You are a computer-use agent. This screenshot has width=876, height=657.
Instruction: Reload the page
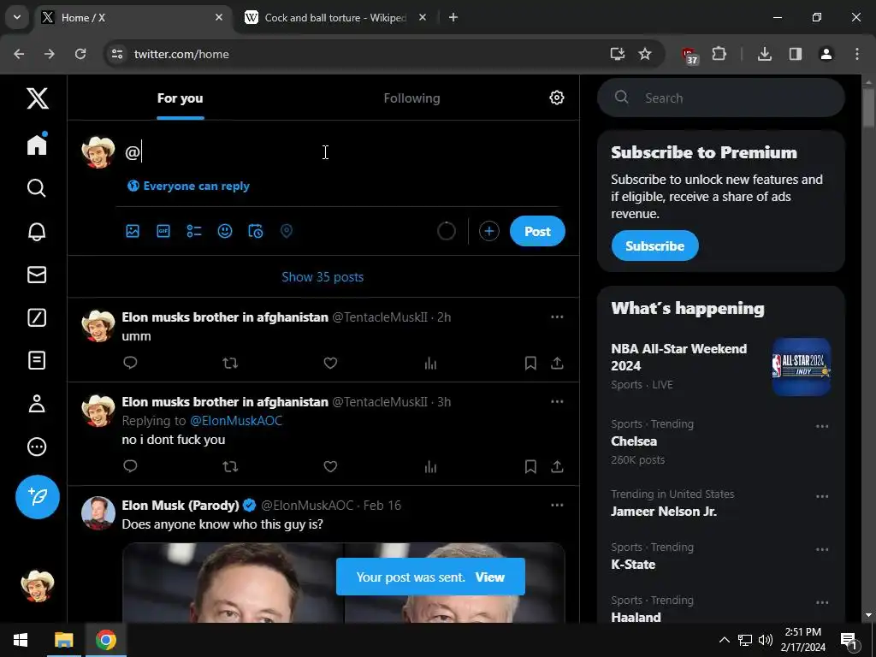[x=80, y=54]
